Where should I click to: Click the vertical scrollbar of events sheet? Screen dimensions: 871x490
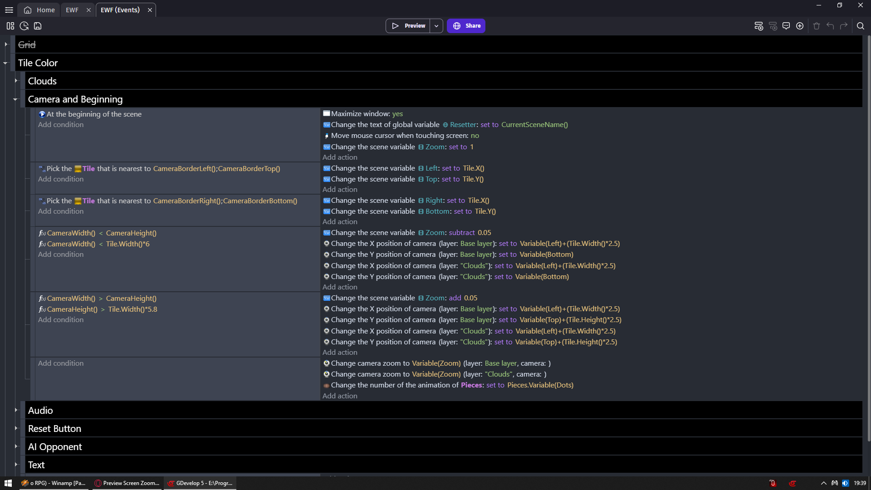(868, 227)
